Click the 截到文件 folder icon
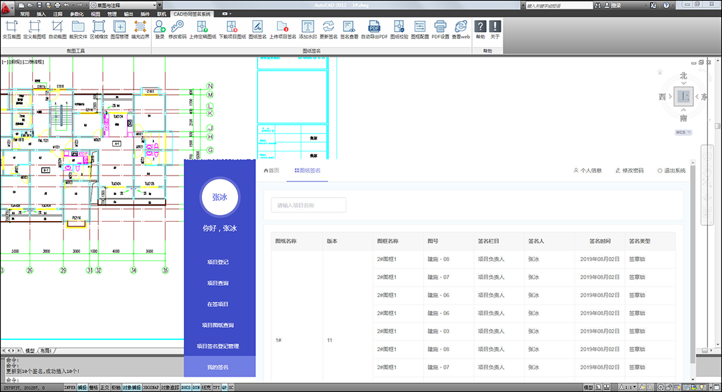 point(78,27)
